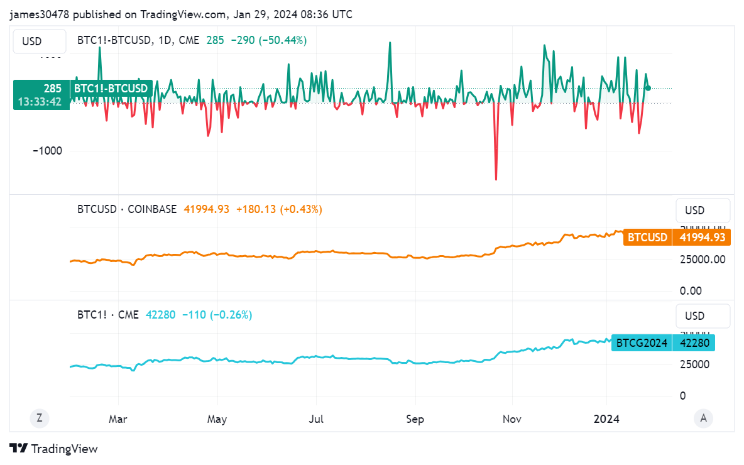Click the Z zoom shortcut icon
The image size is (744, 465).
pos(40,418)
